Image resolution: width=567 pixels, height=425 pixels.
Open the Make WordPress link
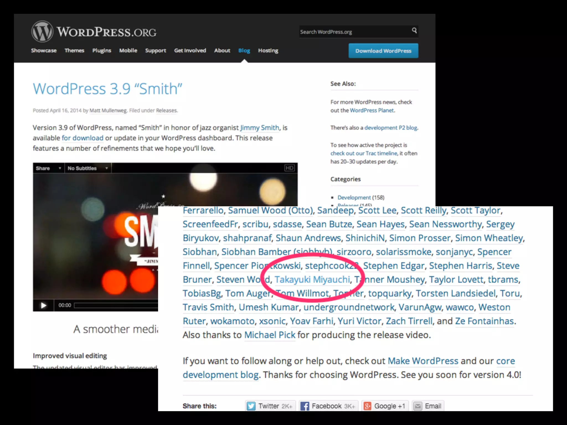click(x=423, y=361)
